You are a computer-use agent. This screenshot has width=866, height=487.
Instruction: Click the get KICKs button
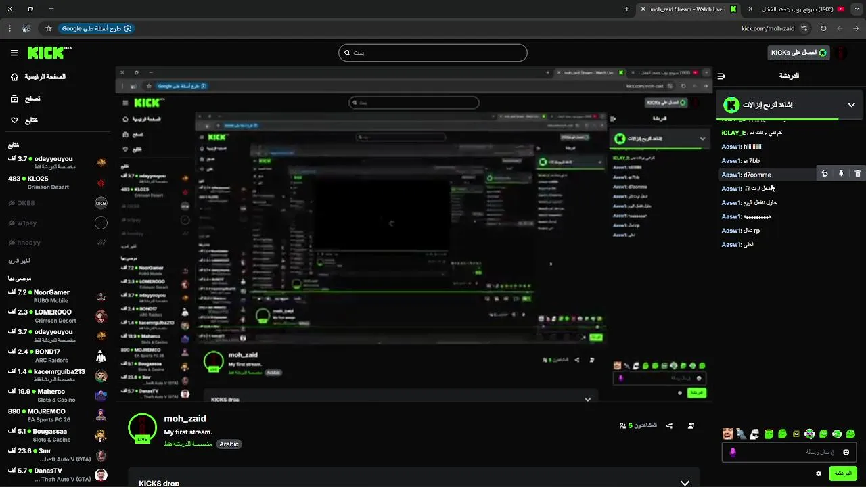(798, 53)
